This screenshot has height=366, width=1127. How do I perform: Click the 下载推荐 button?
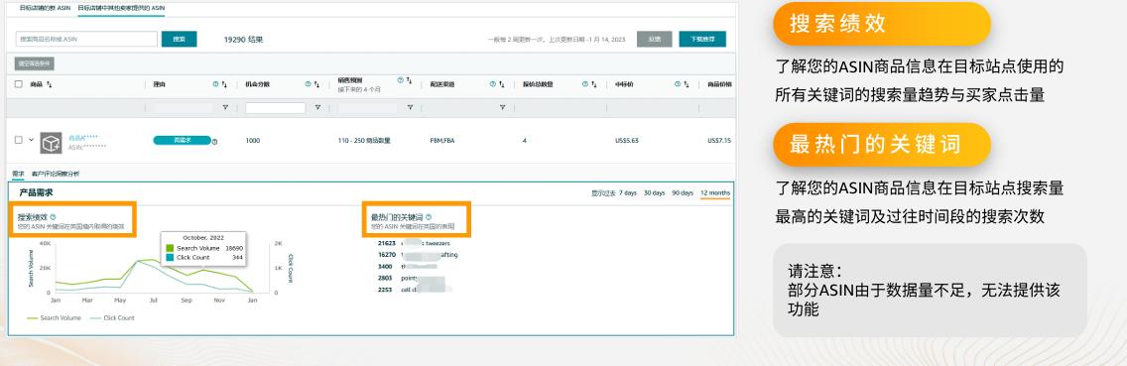tap(702, 39)
